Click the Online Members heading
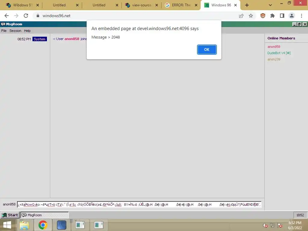Screen dimensions: 308x231 click(281, 38)
